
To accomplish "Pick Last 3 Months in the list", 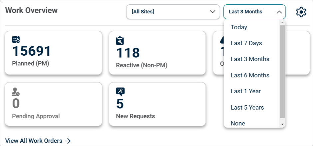I will point(250,59).
